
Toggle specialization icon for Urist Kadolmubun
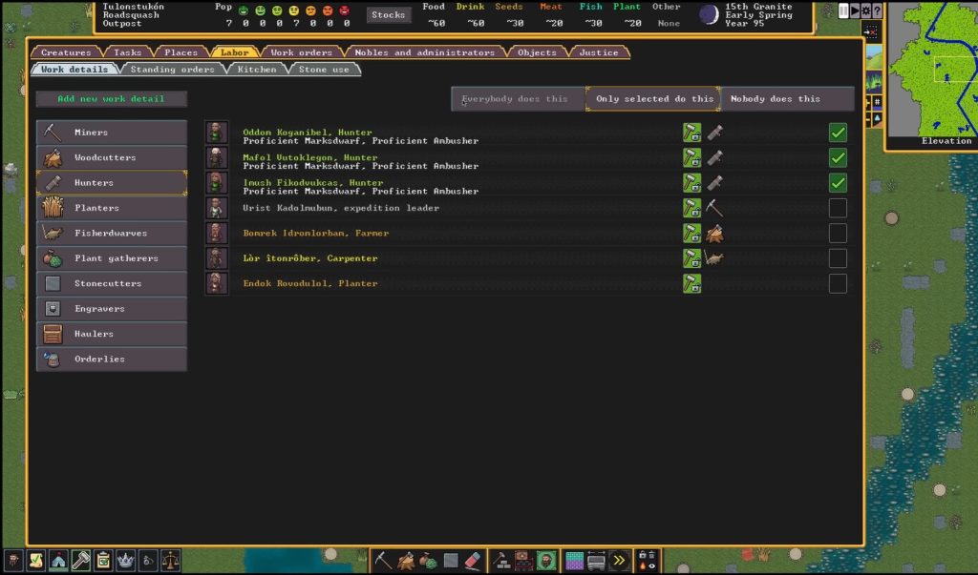[691, 208]
